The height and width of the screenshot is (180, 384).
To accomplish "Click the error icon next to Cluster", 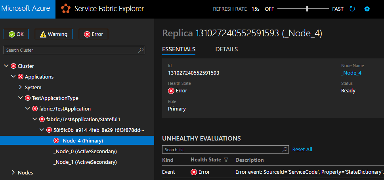I will point(13,66).
